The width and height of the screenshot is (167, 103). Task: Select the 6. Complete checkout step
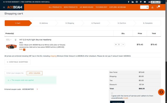click(148, 23)
